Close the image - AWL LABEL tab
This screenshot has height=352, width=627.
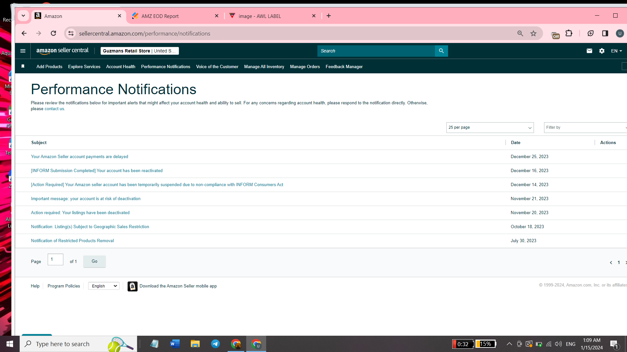click(314, 16)
